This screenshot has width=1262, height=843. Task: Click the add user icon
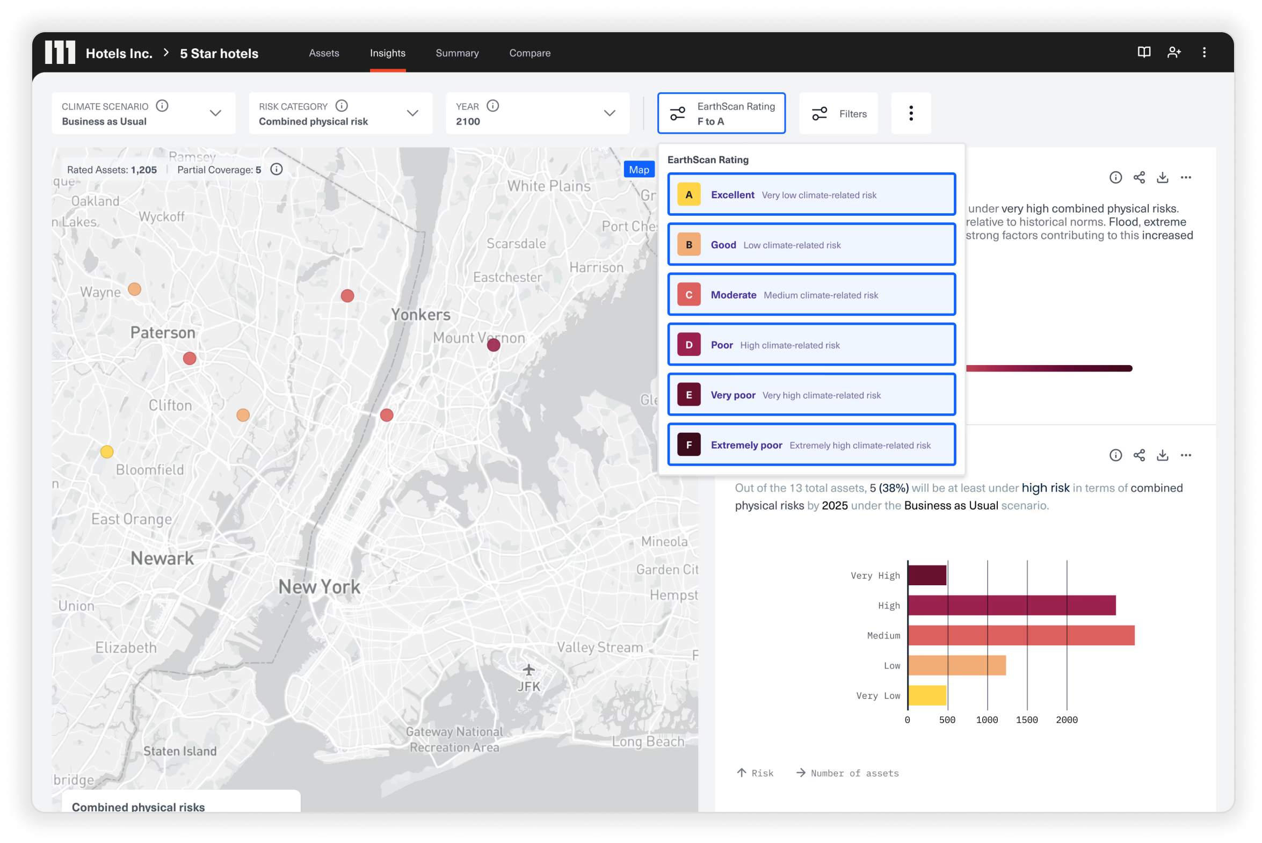[1174, 52]
